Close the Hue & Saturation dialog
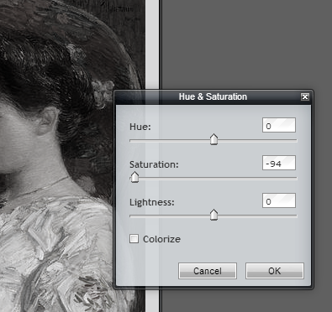Screen dimensions: 332x312 point(305,97)
